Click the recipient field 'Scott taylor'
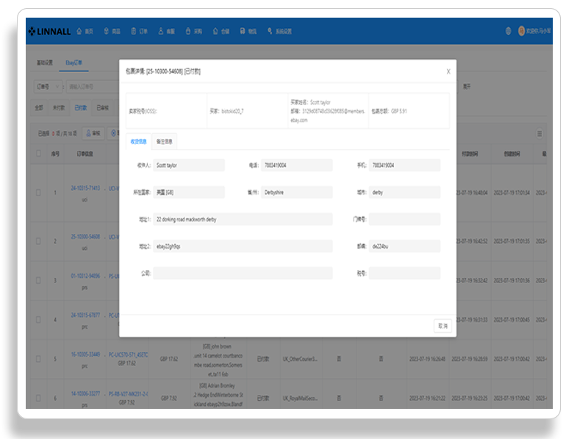This screenshot has width=566, height=439. click(x=189, y=165)
